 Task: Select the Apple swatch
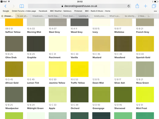(x=58, y=94)
